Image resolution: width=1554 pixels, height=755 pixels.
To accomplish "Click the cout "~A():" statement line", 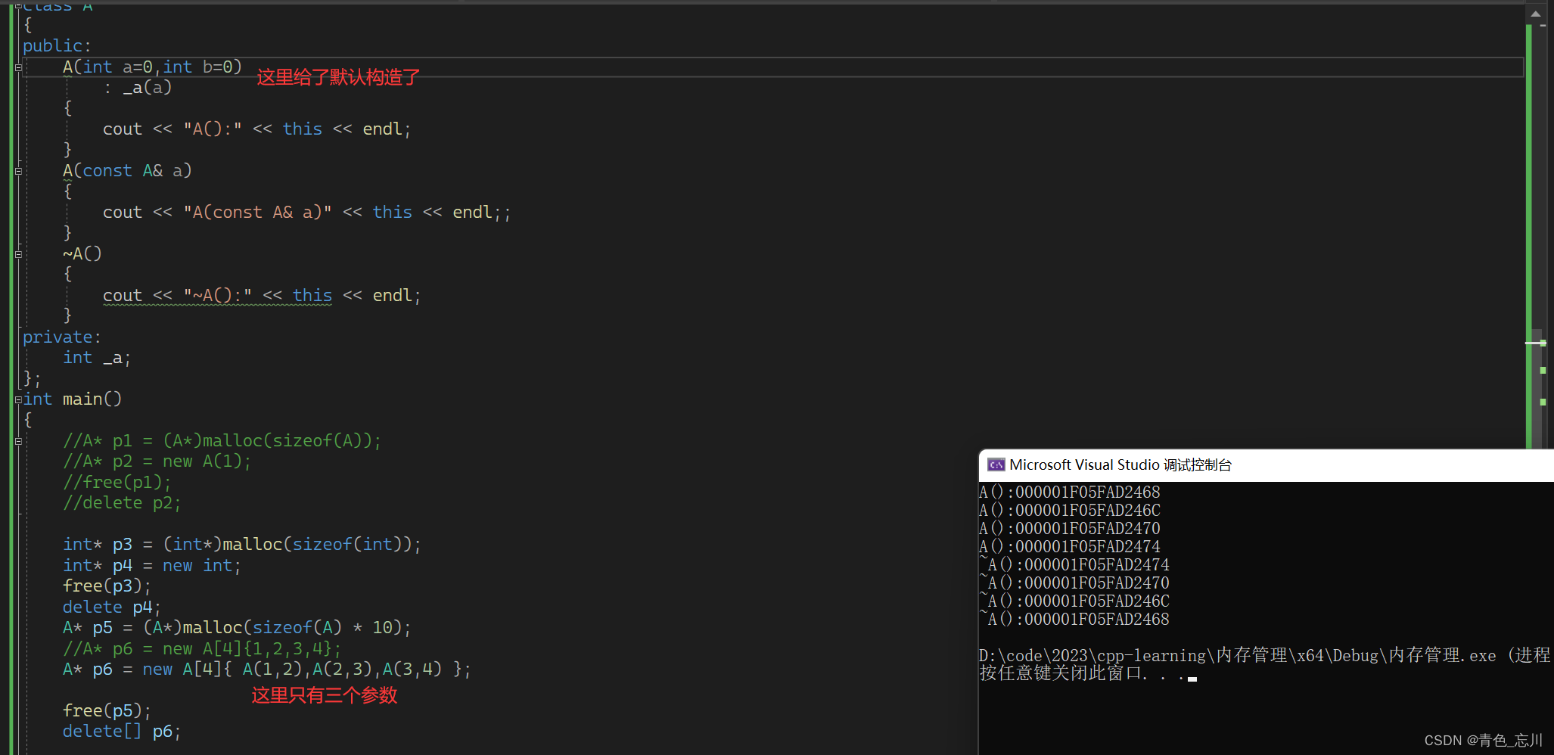I will tap(262, 296).
